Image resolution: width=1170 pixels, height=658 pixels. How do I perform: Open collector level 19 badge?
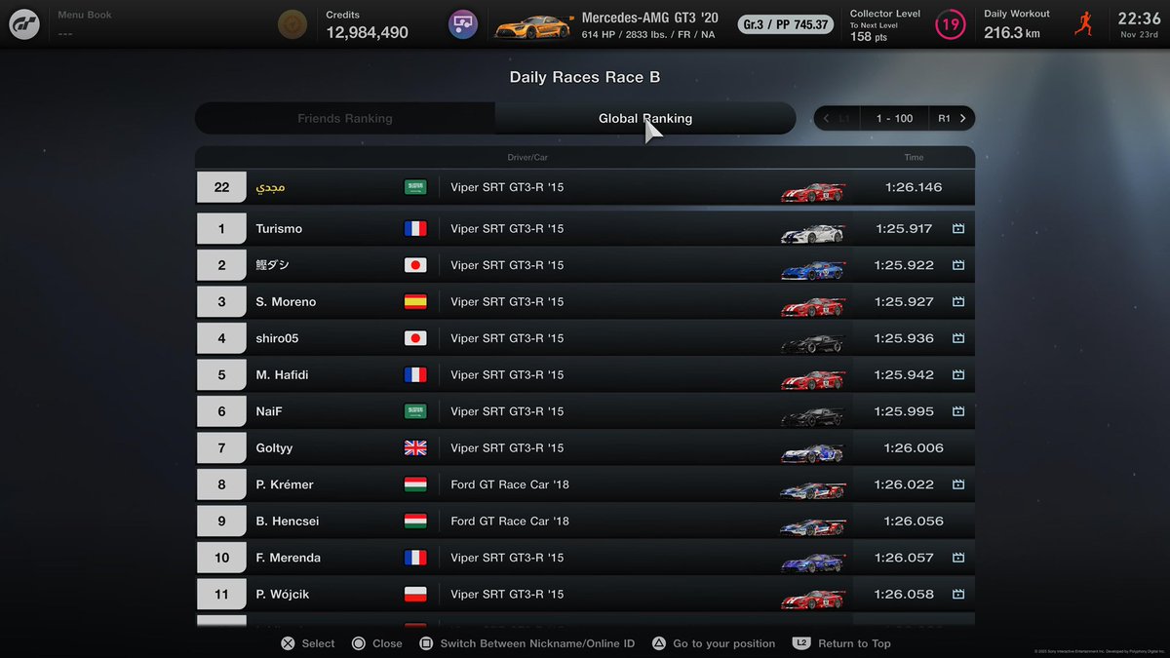click(951, 24)
